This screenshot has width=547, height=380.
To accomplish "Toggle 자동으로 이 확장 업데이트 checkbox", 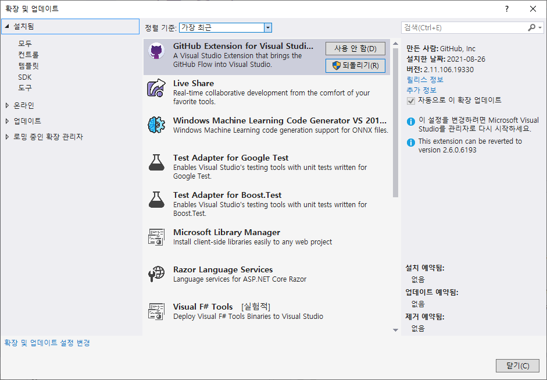I will pos(410,101).
